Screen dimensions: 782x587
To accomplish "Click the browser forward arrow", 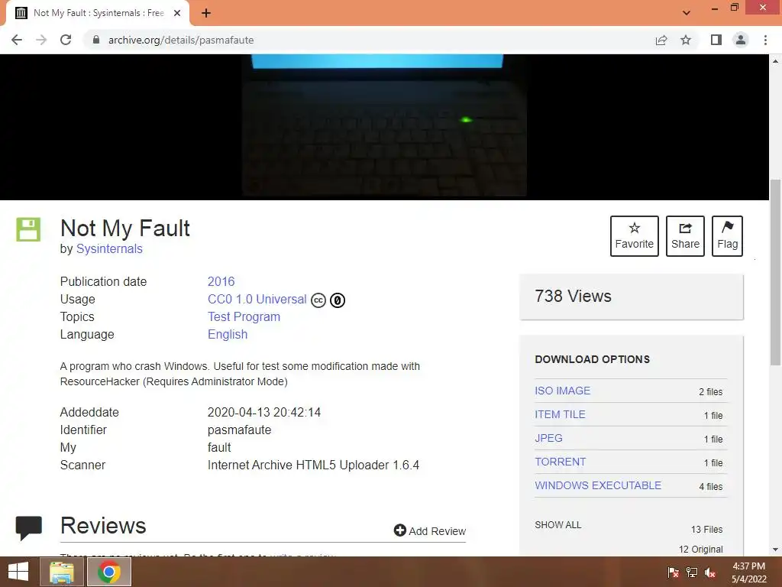I will tap(41, 40).
